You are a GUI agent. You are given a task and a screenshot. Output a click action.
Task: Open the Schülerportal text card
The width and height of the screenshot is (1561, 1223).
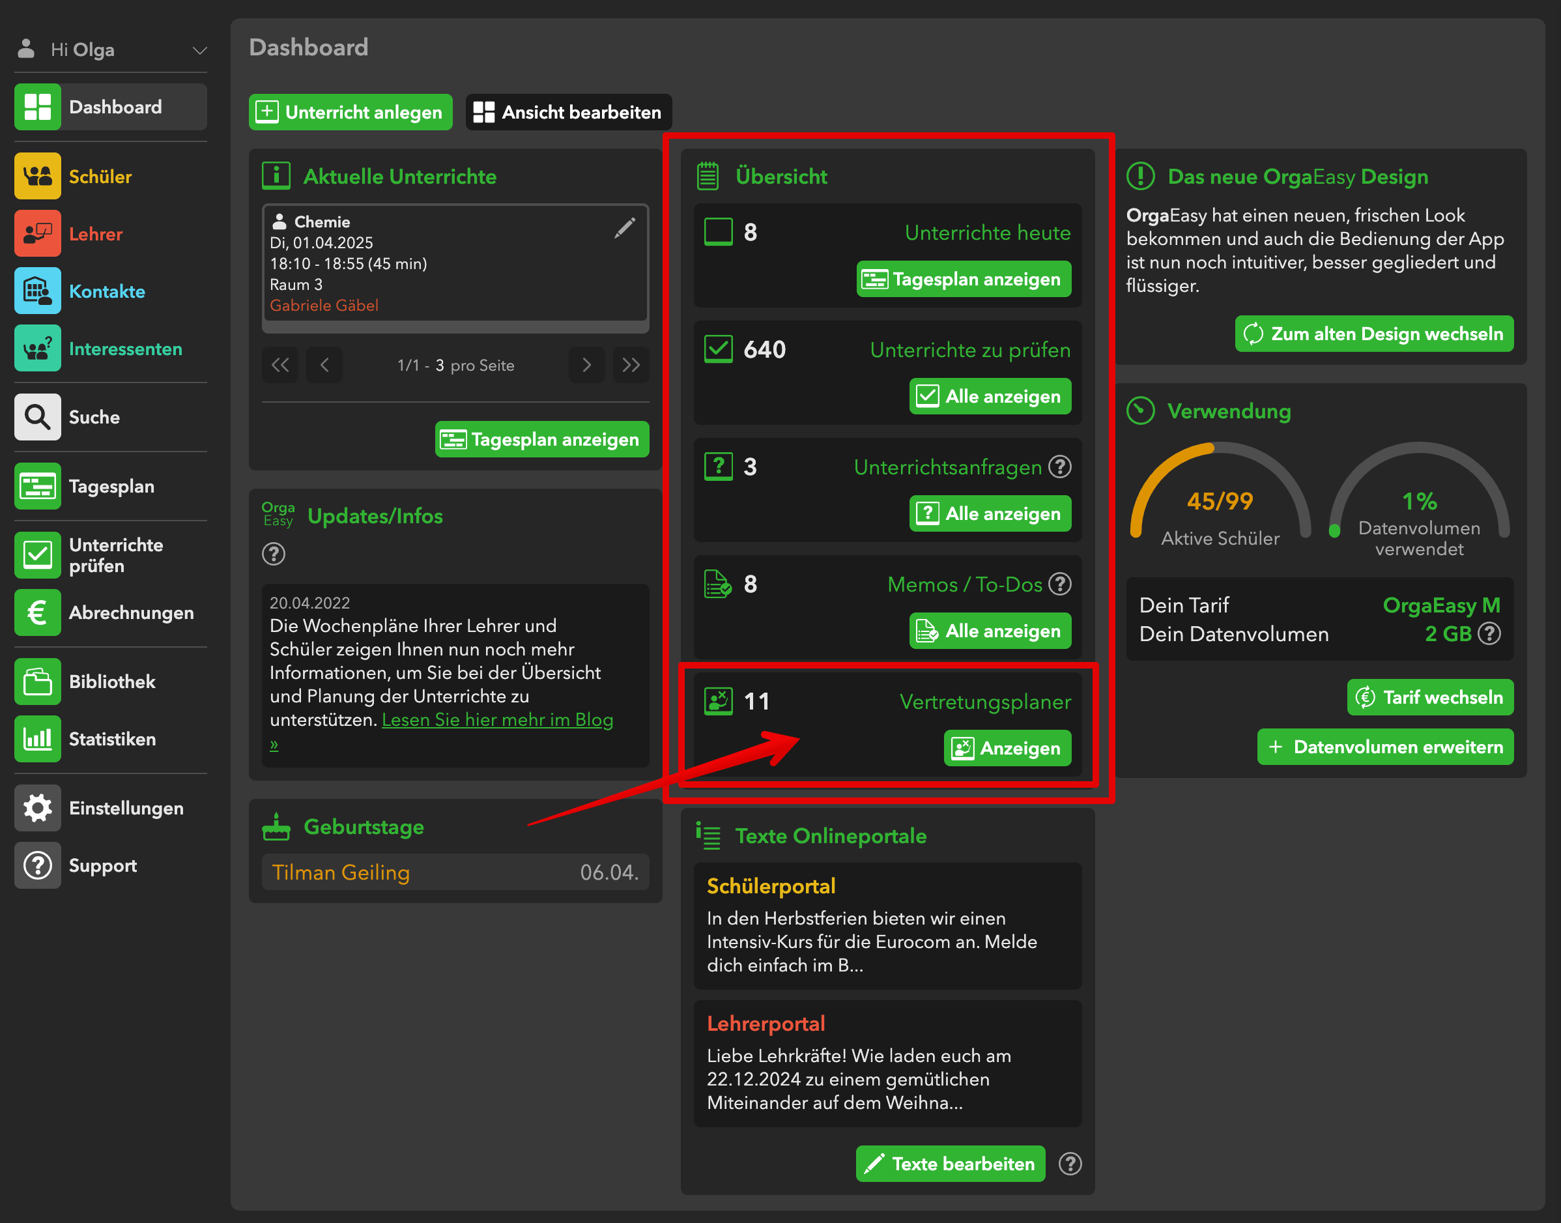coord(887,926)
